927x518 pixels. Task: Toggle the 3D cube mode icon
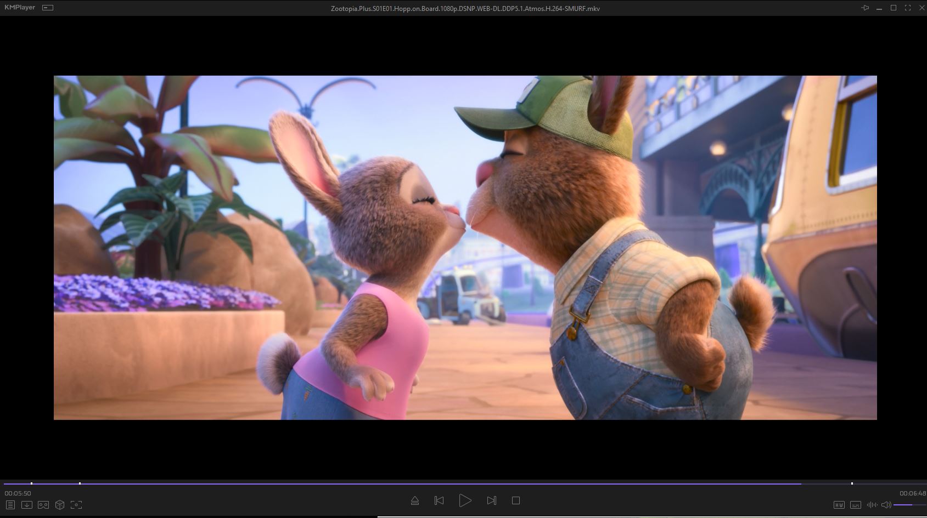60,505
